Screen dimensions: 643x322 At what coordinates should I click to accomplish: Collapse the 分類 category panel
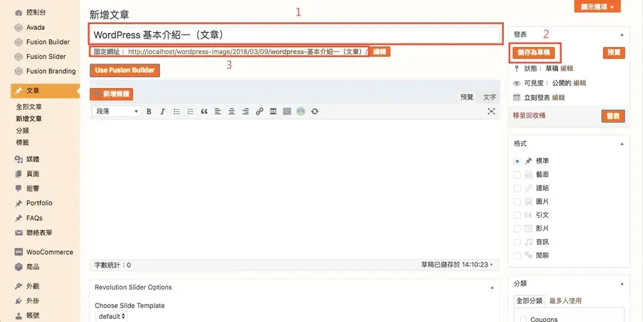[x=622, y=284]
